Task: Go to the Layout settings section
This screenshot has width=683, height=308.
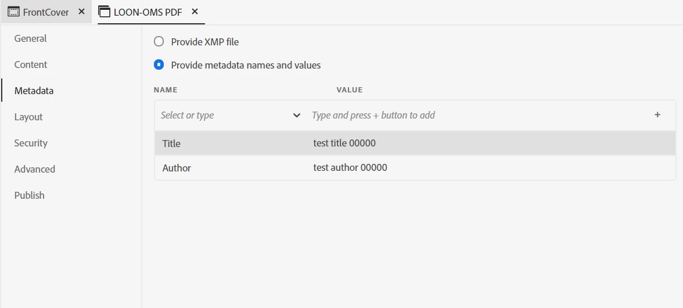Action: 28,117
